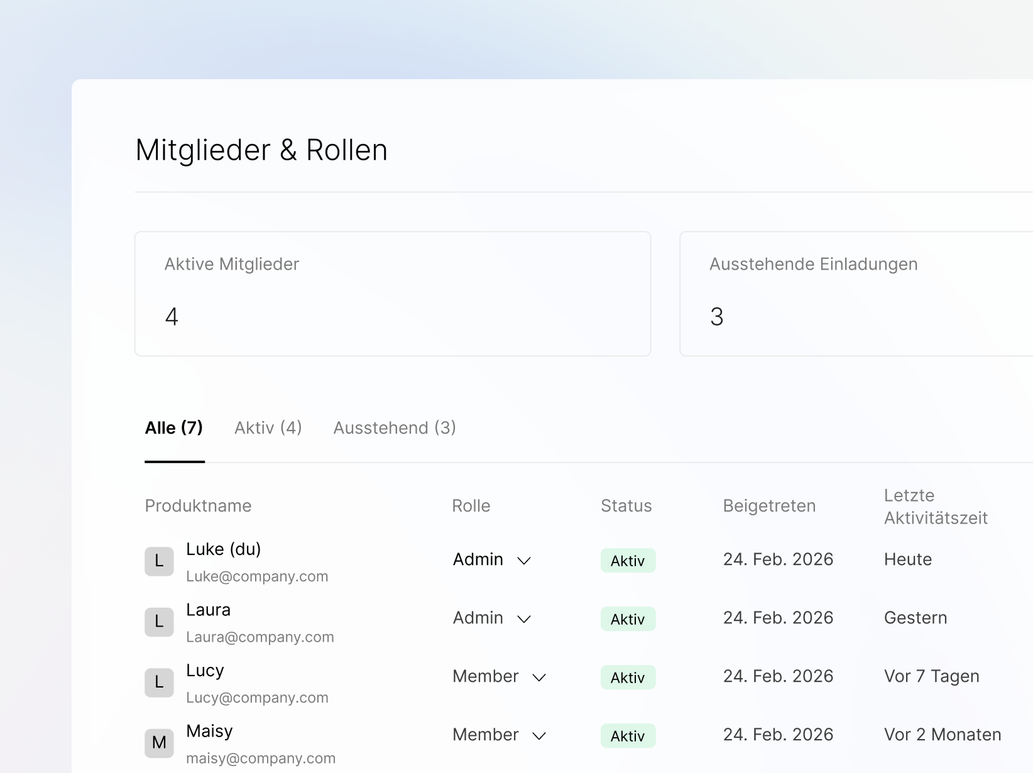Click the name Luke (du)
1033x773 pixels.
pos(224,549)
